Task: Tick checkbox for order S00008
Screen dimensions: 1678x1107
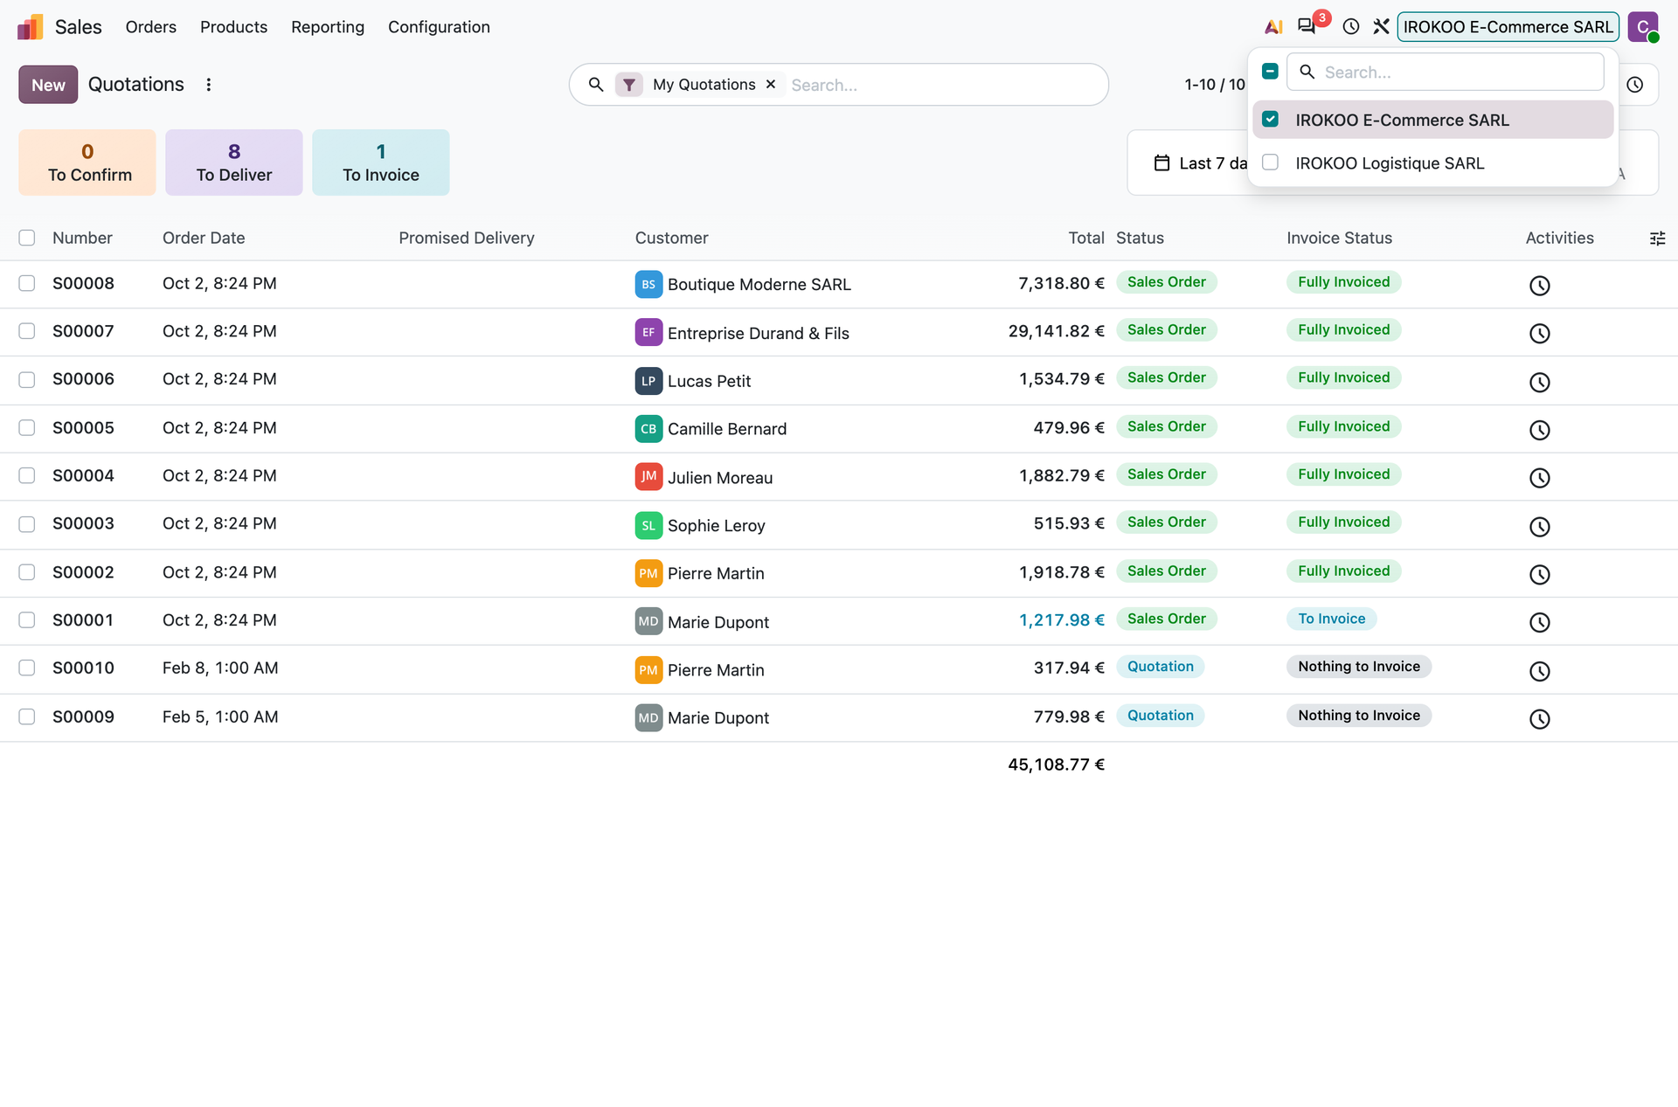Action: 27,283
